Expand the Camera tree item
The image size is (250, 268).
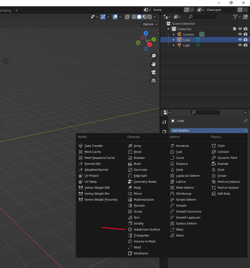tap(174, 34)
